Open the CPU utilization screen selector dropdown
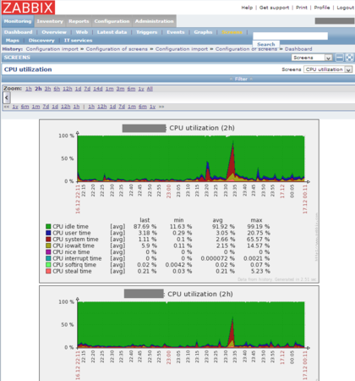 pyautogui.click(x=328, y=69)
